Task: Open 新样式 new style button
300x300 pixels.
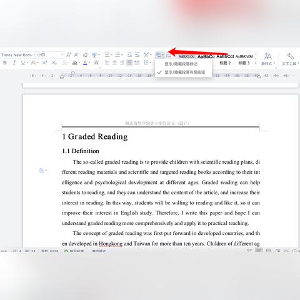Action: click(x=268, y=59)
